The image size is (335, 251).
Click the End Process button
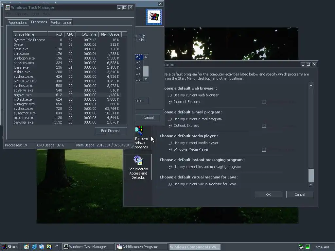click(111, 131)
